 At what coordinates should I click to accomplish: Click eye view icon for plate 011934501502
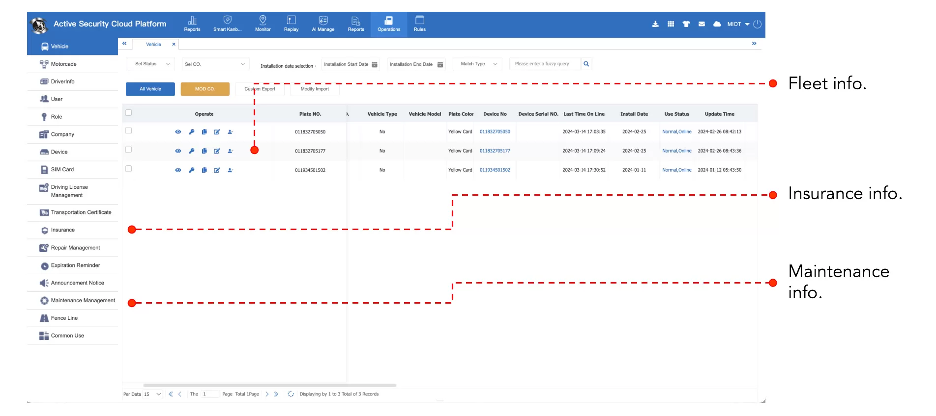pos(178,170)
